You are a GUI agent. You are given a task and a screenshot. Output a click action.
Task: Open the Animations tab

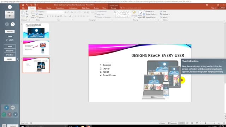click(x=73, y=8)
